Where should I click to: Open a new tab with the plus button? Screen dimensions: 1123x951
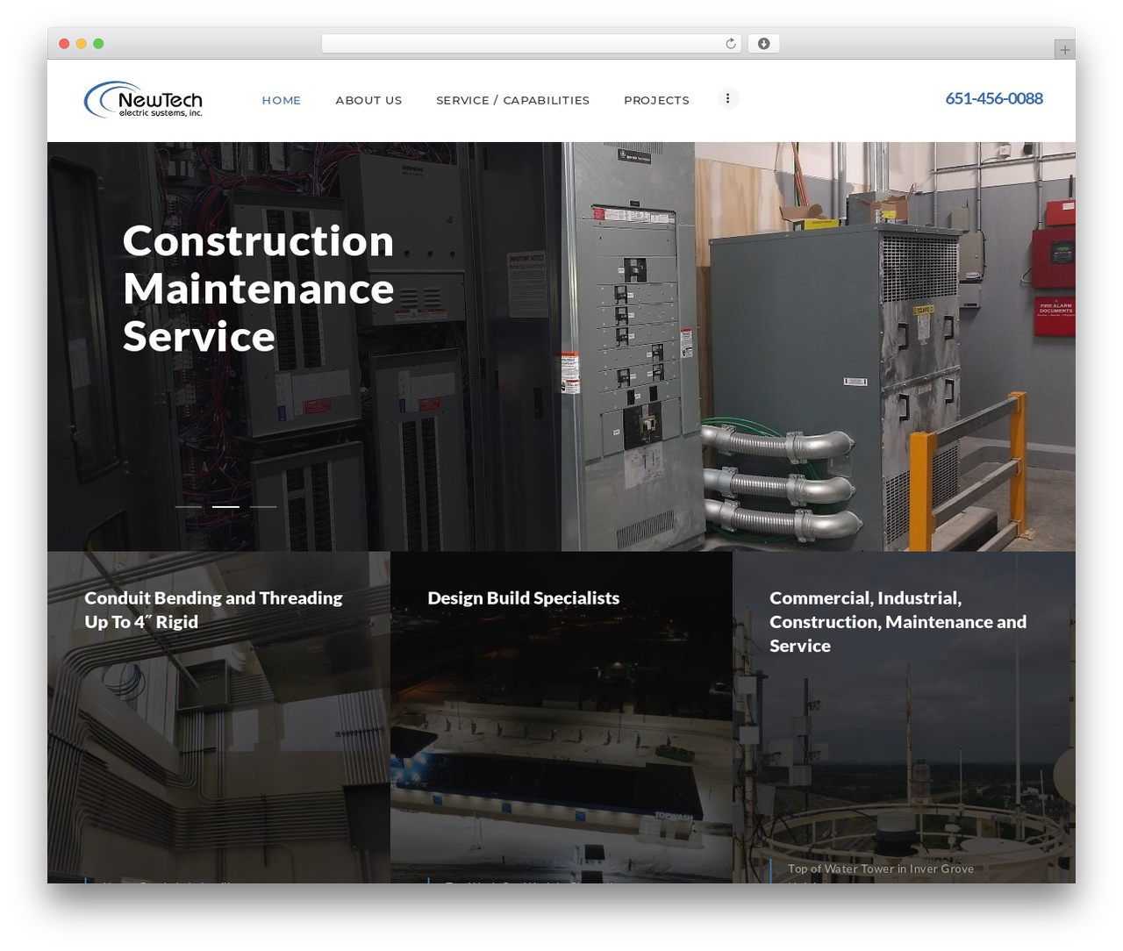click(x=1064, y=50)
